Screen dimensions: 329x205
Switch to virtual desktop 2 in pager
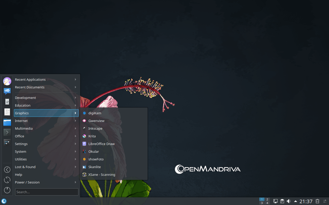point(267,199)
